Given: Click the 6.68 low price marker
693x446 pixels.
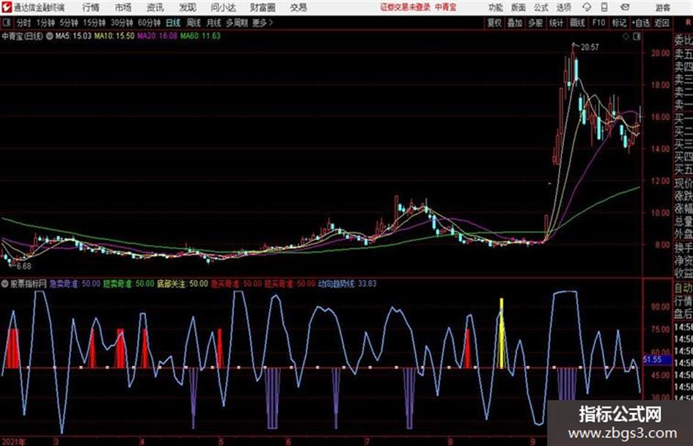Looking at the screenshot, I should click(24, 267).
